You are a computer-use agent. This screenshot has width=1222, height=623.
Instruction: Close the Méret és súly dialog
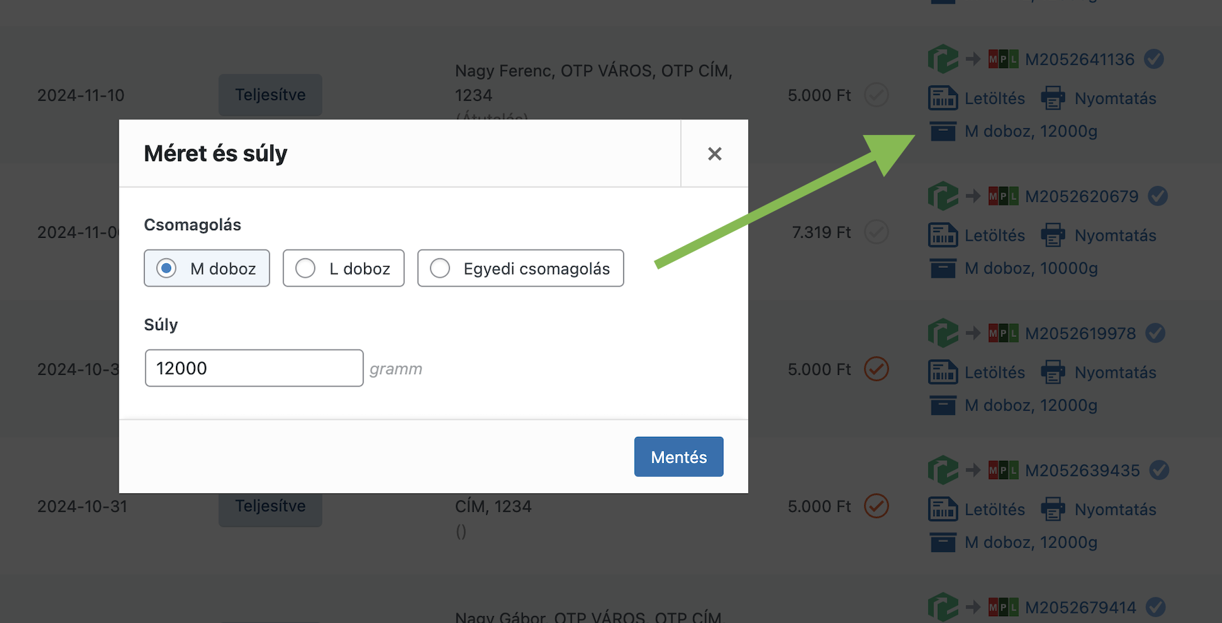[714, 154]
